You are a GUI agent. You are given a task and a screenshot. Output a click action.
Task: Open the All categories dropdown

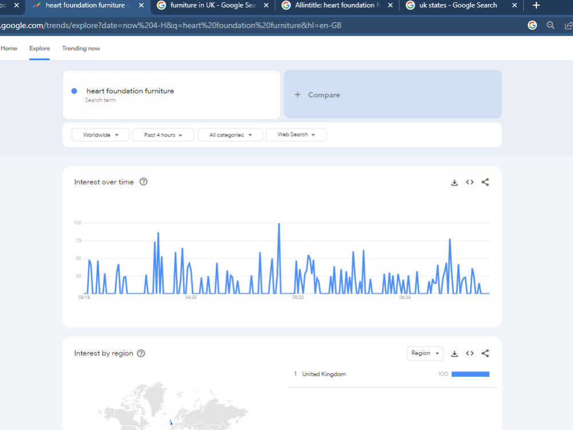click(230, 135)
